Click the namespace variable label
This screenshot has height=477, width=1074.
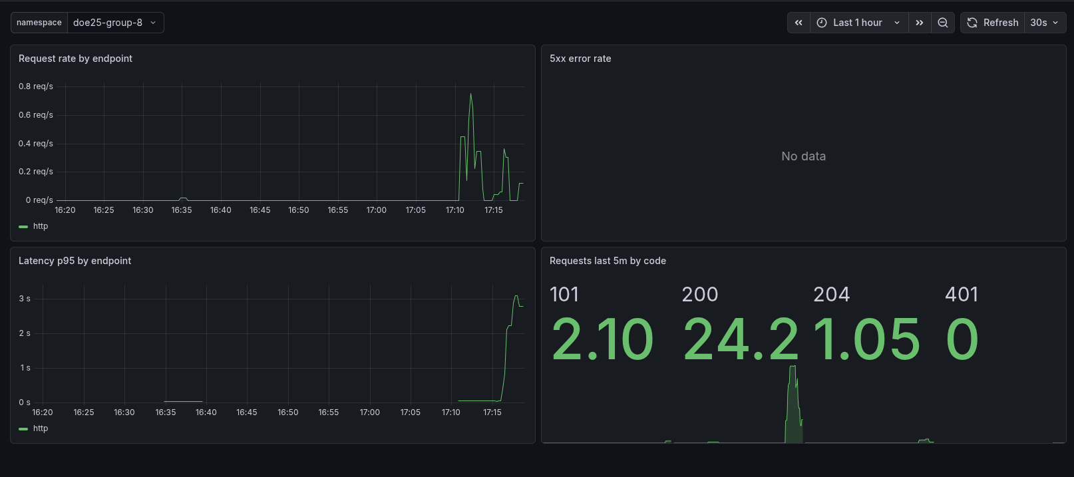coord(39,23)
